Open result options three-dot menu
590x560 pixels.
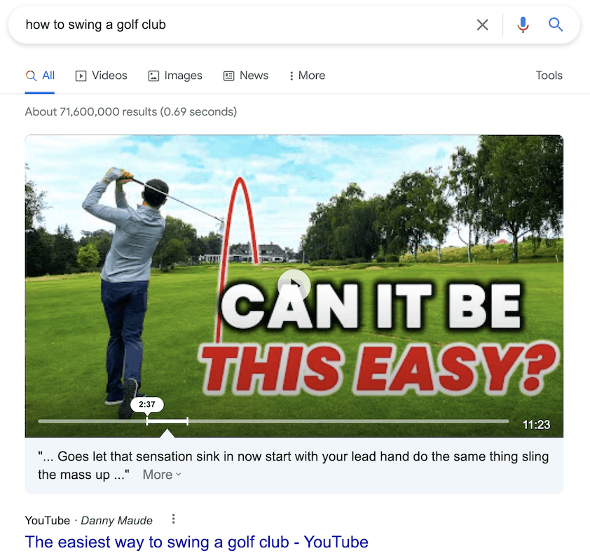tap(173, 519)
